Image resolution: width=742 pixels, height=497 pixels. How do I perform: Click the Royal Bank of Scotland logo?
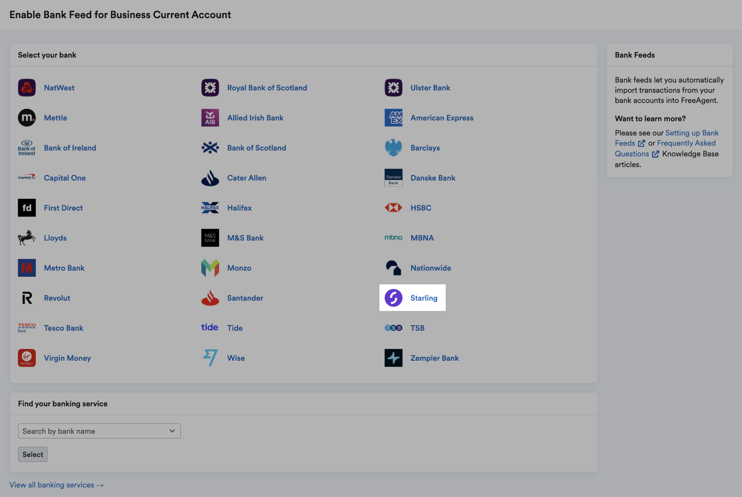click(210, 88)
